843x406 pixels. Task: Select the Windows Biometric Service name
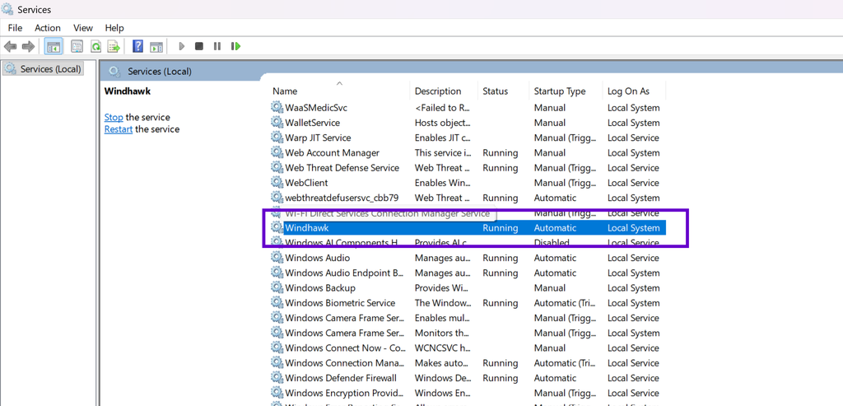pos(340,303)
